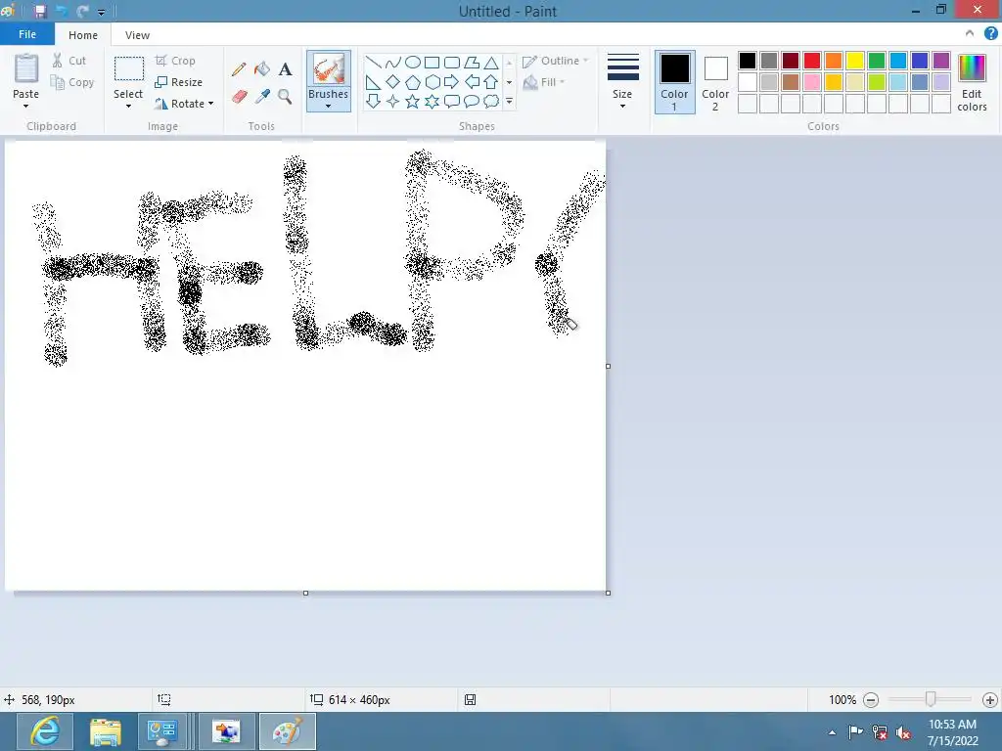Zoom out with the minus button
The image size is (1002, 751).
click(x=870, y=700)
